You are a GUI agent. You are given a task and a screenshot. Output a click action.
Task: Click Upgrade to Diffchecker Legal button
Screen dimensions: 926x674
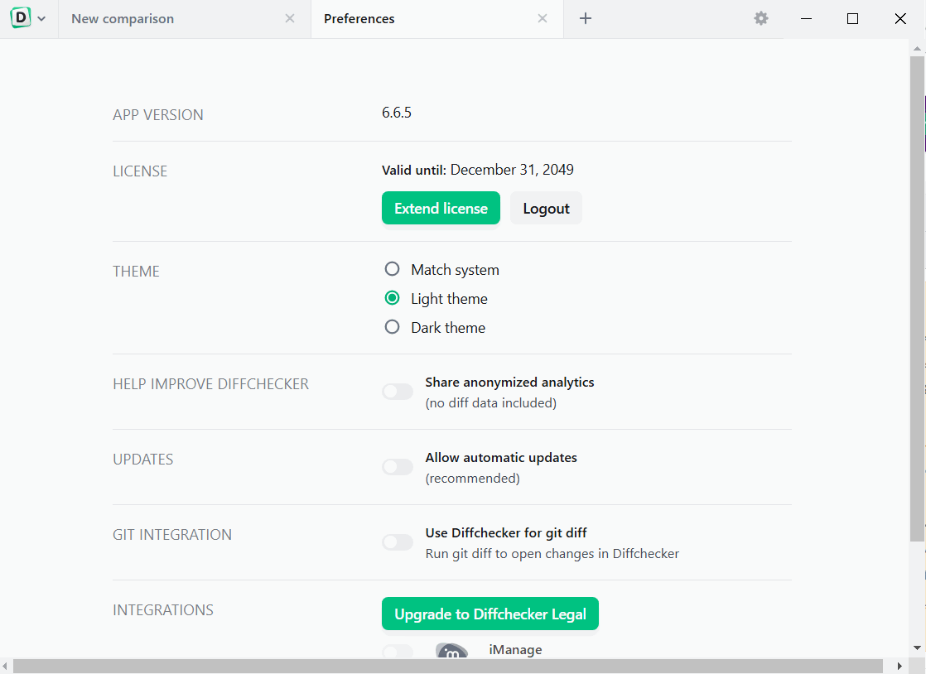490,614
